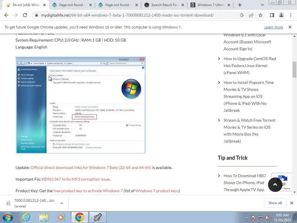297x223 pixels.
Task: Open the Action Center flag tray icon
Action: [x=254, y=218]
